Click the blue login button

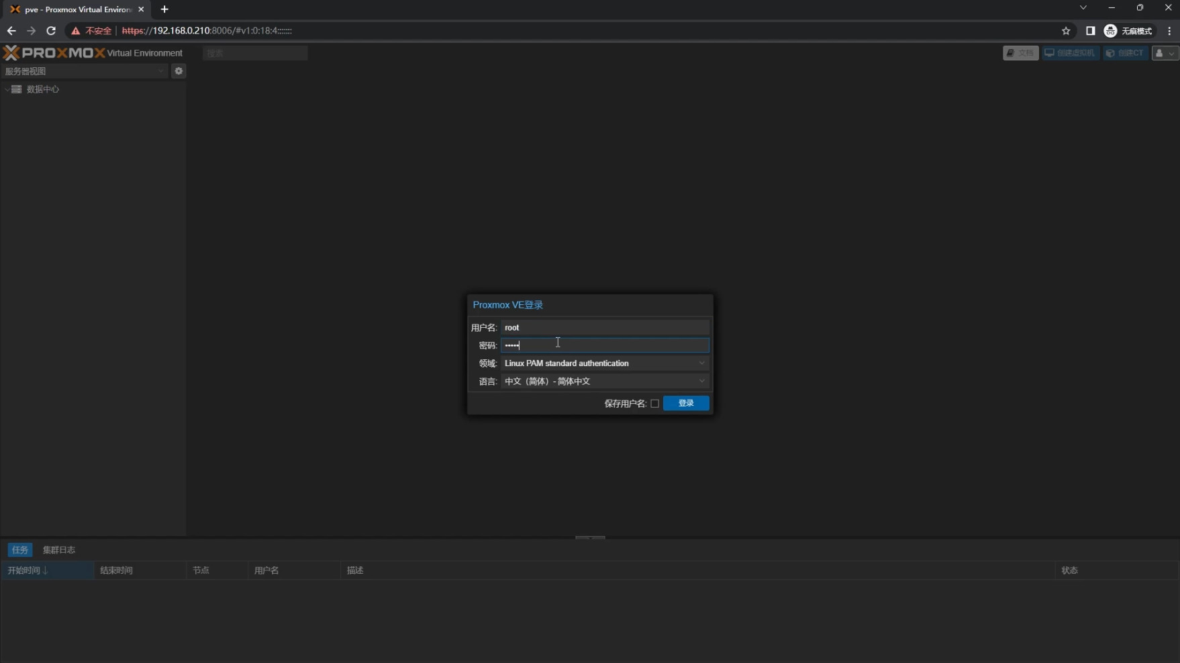point(686,403)
